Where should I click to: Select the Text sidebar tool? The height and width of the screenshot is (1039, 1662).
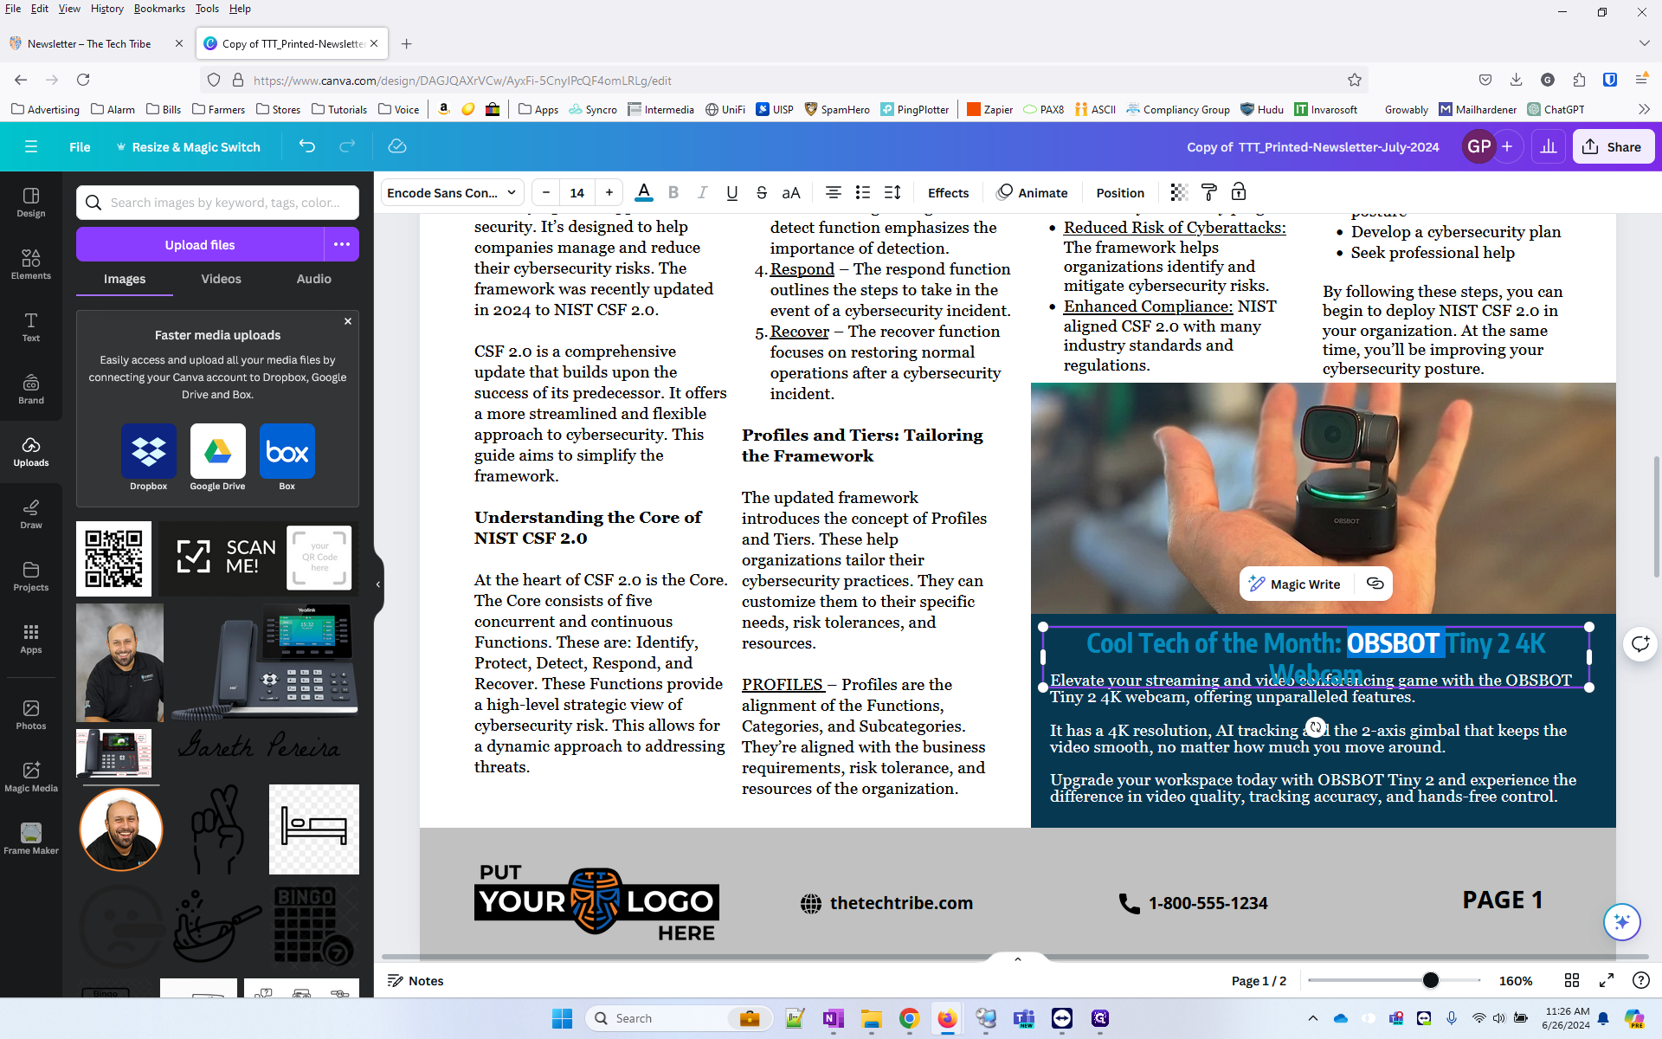(x=31, y=327)
